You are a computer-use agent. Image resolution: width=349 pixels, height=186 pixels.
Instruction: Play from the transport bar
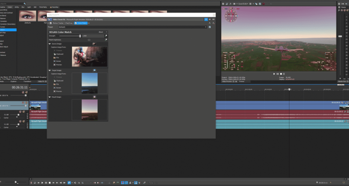point(42,183)
